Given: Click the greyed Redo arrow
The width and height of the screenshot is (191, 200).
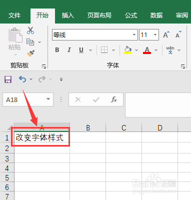Looking at the screenshot, I should tap(42, 79).
